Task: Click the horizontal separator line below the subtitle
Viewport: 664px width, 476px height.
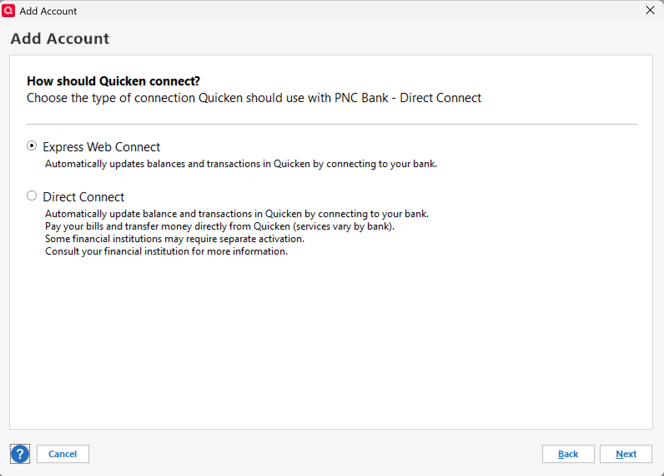Action: [332, 124]
